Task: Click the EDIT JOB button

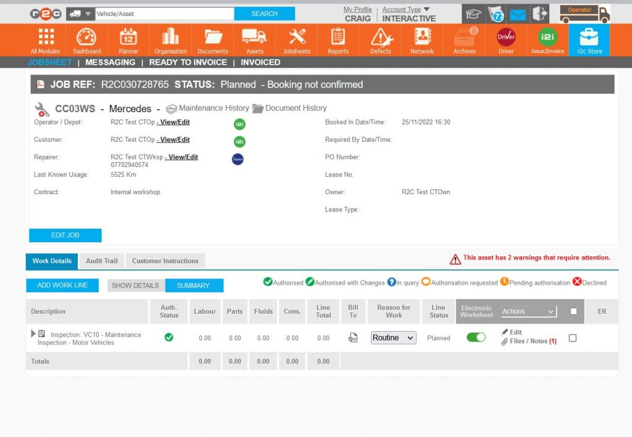Action: point(65,235)
